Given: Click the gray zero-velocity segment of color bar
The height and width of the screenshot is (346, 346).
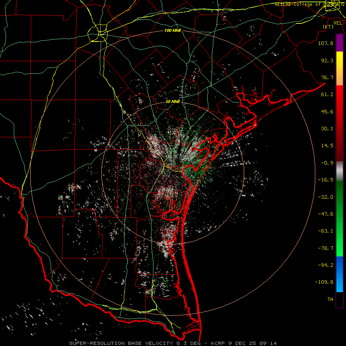Looking at the screenshot, I should click(x=339, y=171).
